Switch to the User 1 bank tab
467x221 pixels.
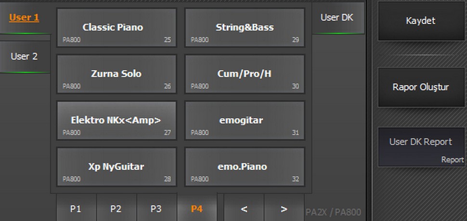pyautogui.click(x=25, y=18)
